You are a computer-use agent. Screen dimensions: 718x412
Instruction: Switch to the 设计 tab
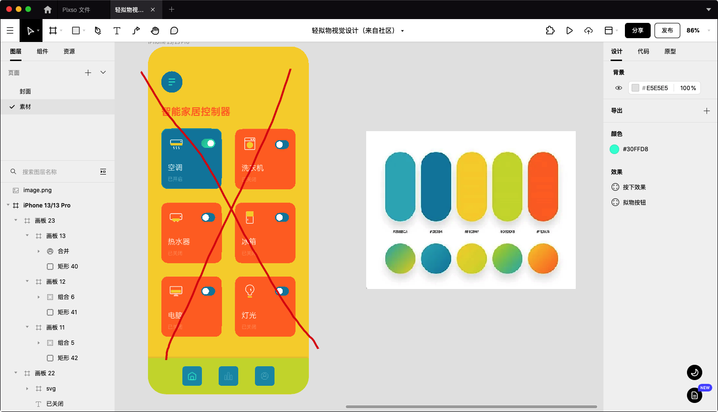click(x=617, y=51)
